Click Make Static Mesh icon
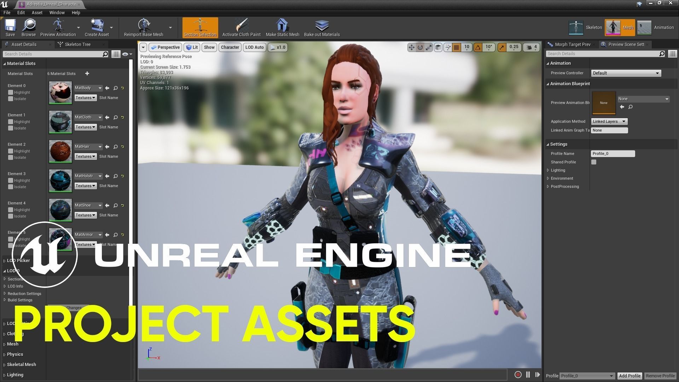 pyautogui.click(x=282, y=28)
